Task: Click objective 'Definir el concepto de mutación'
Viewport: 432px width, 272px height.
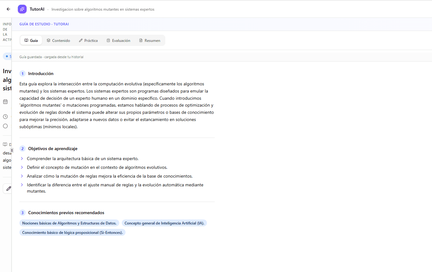Action: pyautogui.click(x=97, y=167)
